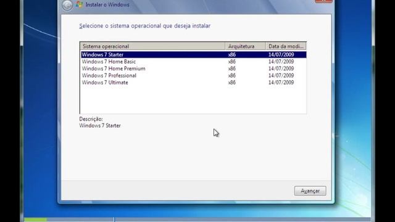The image size is (395, 222).
Task: Click the back arrow in the installer title bar
Action: click(67, 5)
